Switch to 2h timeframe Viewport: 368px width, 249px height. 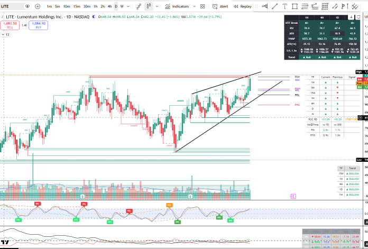pyautogui.click(x=103, y=6)
